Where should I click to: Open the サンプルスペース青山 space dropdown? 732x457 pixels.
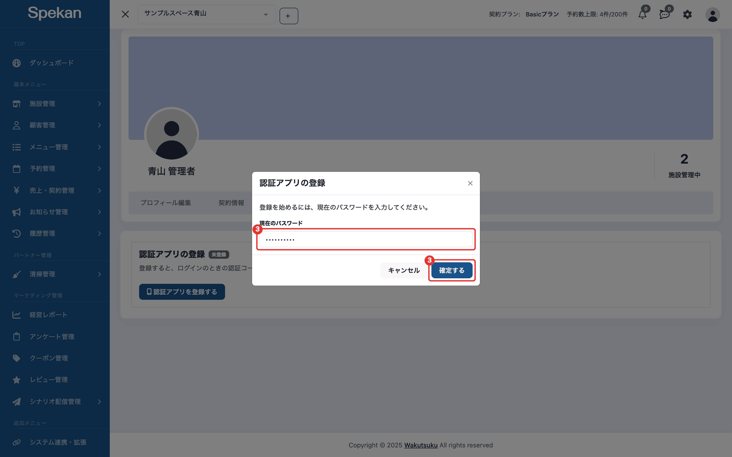click(207, 14)
